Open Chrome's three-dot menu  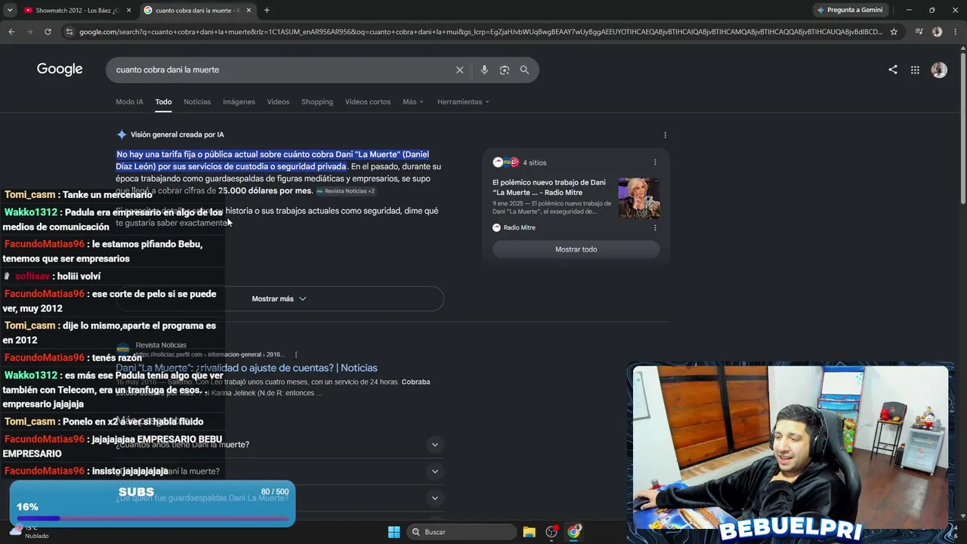click(955, 32)
